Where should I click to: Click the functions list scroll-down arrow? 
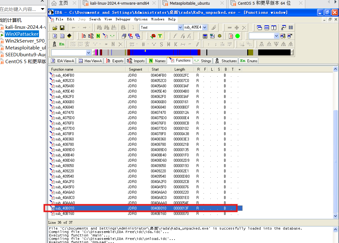[335, 216]
